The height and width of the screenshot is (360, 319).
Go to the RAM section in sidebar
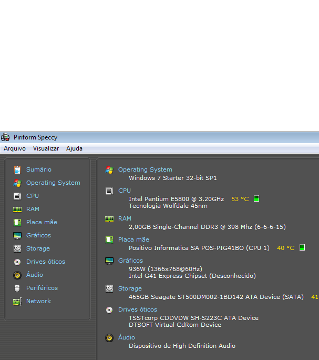pyautogui.click(x=33, y=209)
